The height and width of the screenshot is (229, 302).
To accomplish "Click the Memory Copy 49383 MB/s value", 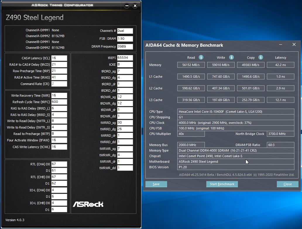I will click(x=250, y=65).
